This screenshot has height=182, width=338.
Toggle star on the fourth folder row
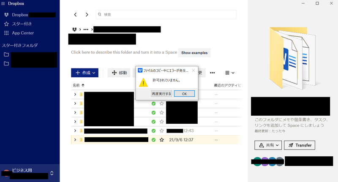pos(162,122)
